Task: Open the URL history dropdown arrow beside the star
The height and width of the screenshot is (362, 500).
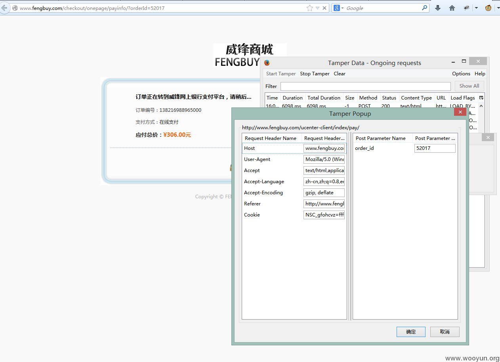Action: click(x=317, y=8)
